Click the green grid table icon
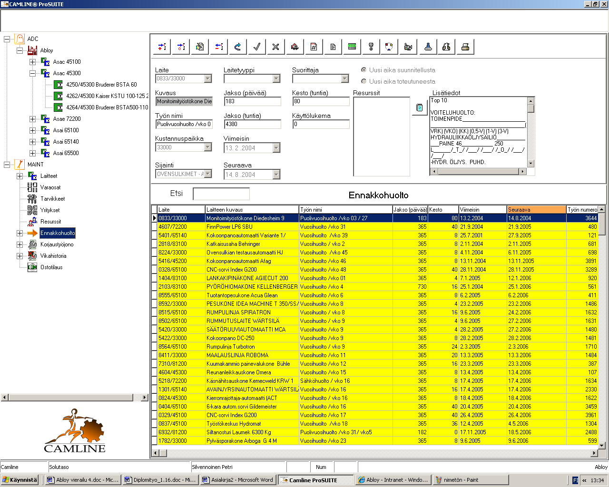Screen dimensions: 609x487 click(x=352, y=47)
